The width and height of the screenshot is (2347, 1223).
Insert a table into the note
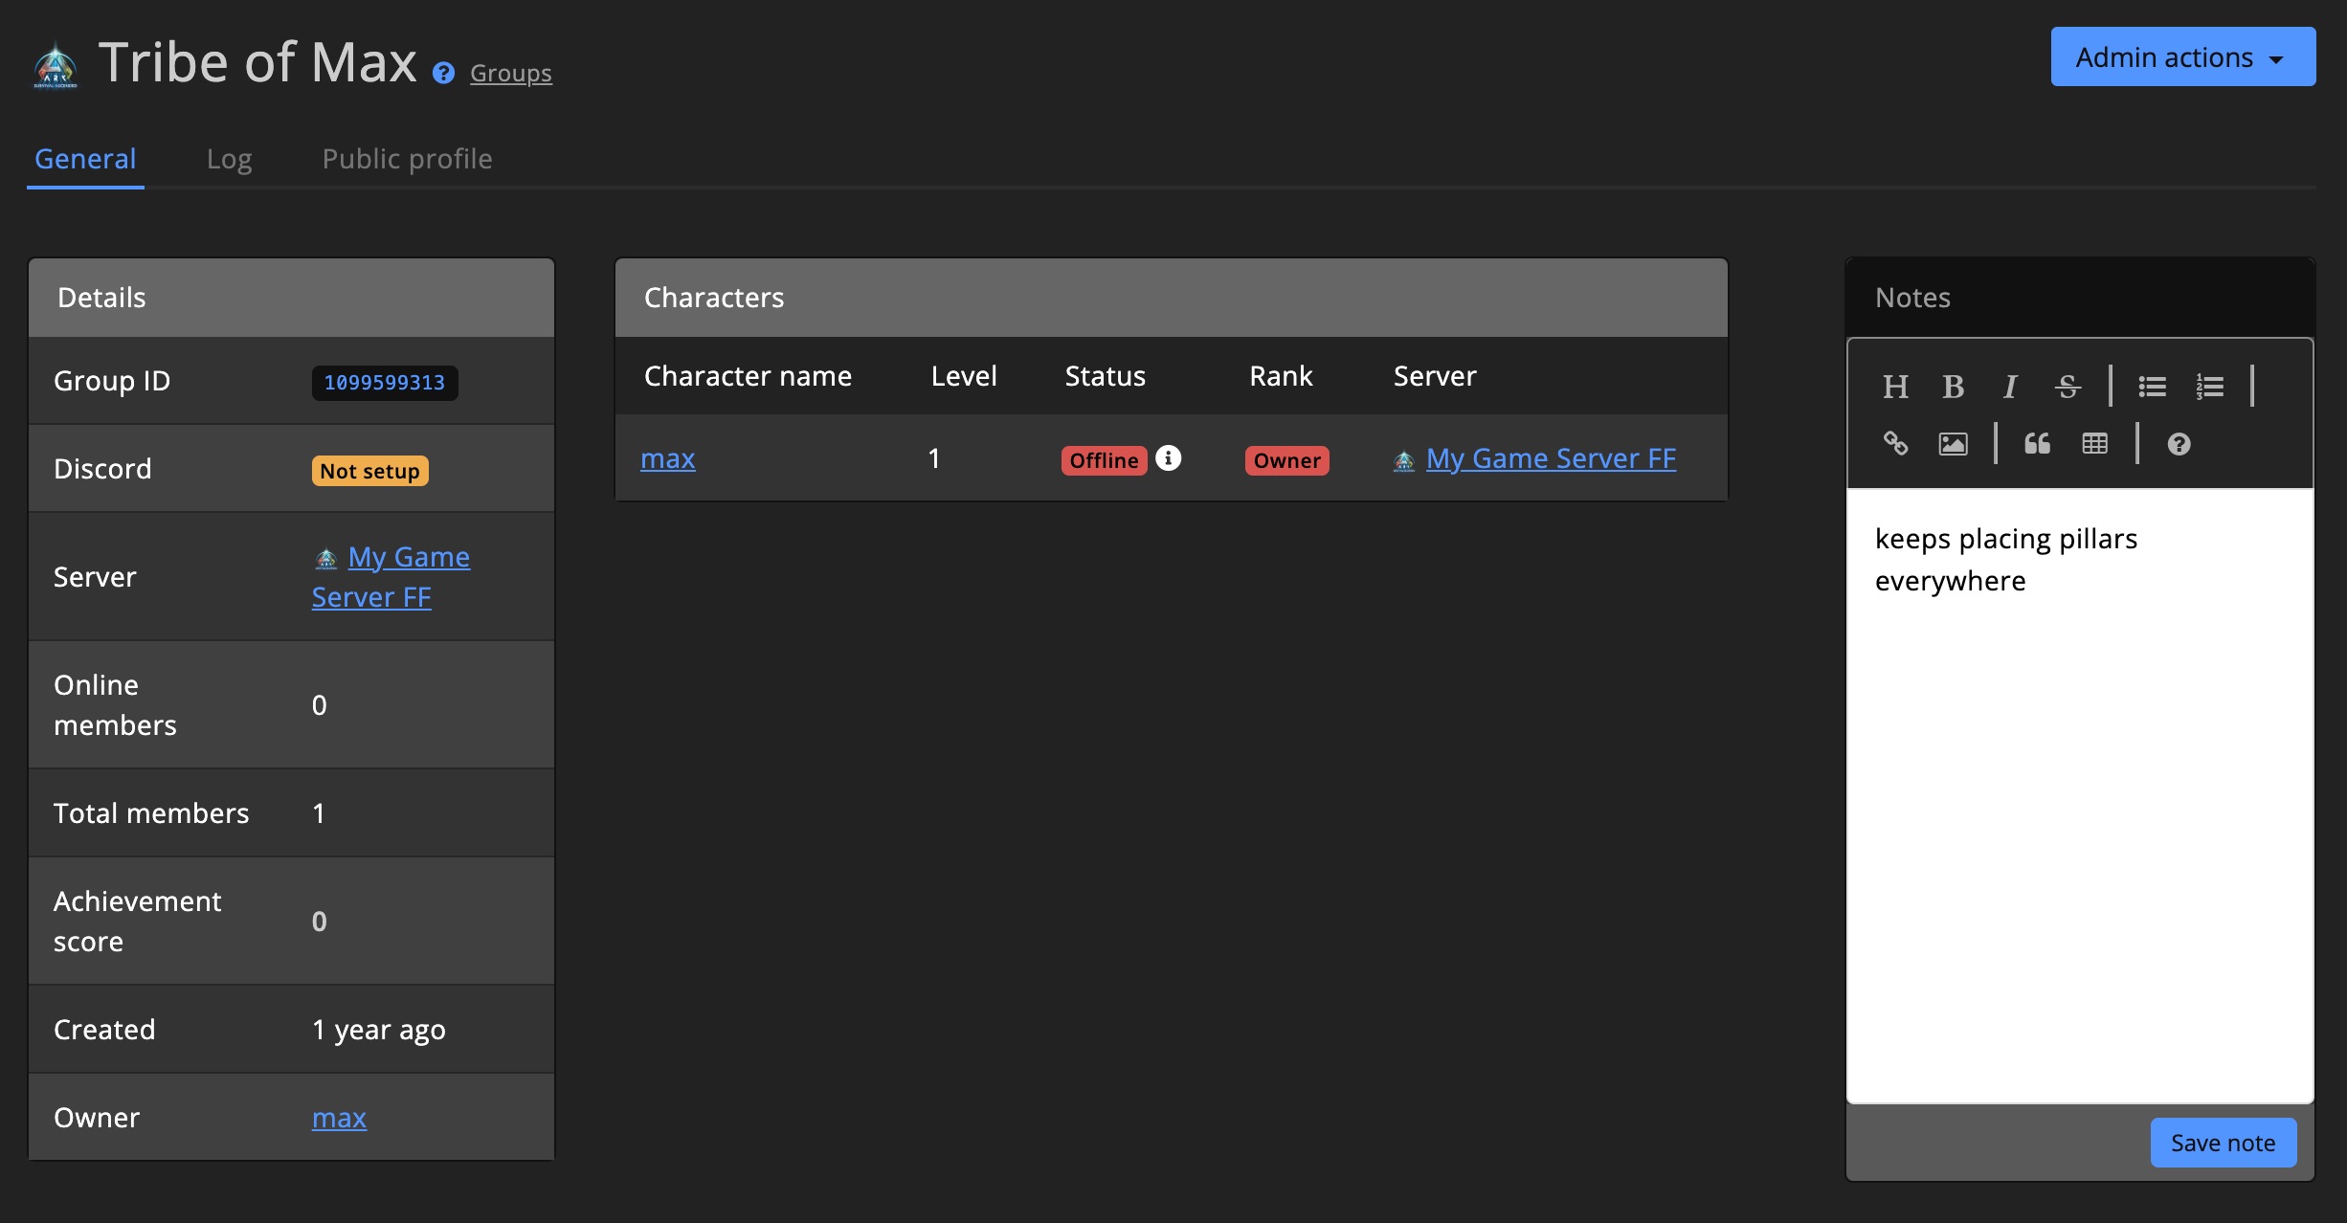click(2094, 443)
